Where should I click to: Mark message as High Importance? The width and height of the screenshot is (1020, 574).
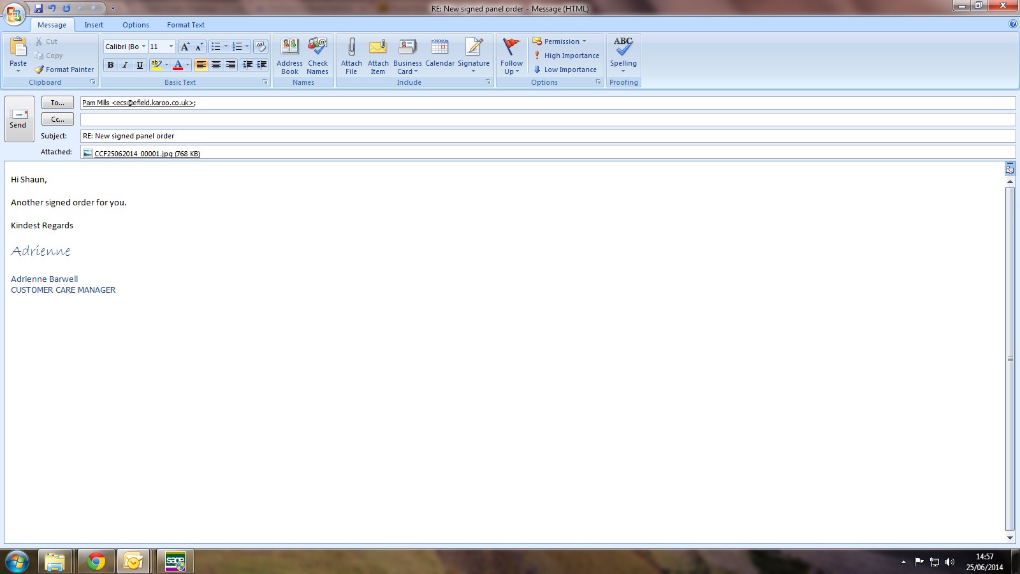(566, 55)
